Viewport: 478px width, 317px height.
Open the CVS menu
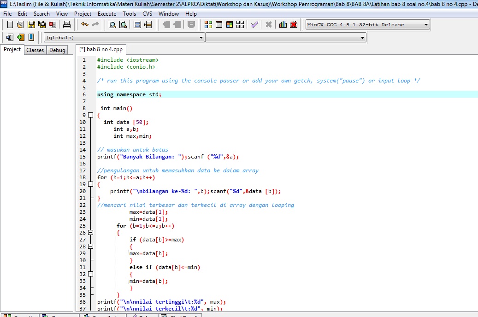tap(147, 14)
